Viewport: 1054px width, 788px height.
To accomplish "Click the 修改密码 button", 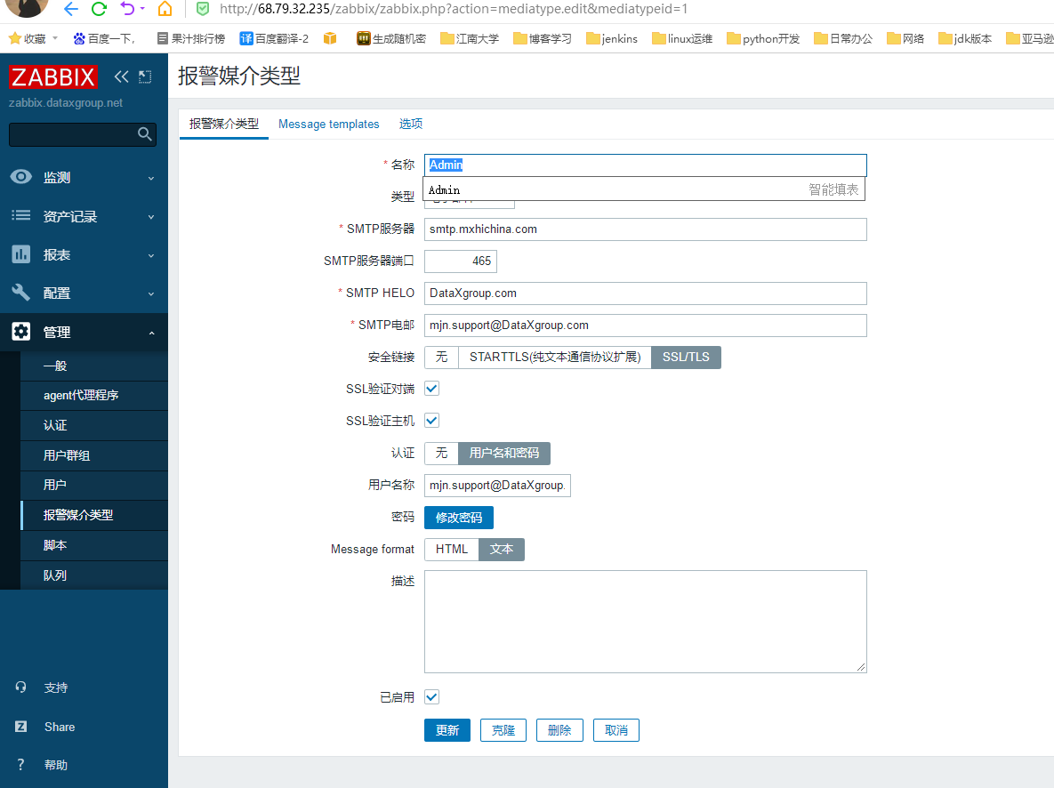I will pyautogui.click(x=458, y=518).
